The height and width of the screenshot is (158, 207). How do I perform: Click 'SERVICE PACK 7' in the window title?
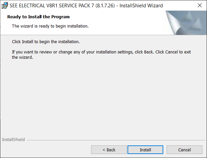click(77, 6)
